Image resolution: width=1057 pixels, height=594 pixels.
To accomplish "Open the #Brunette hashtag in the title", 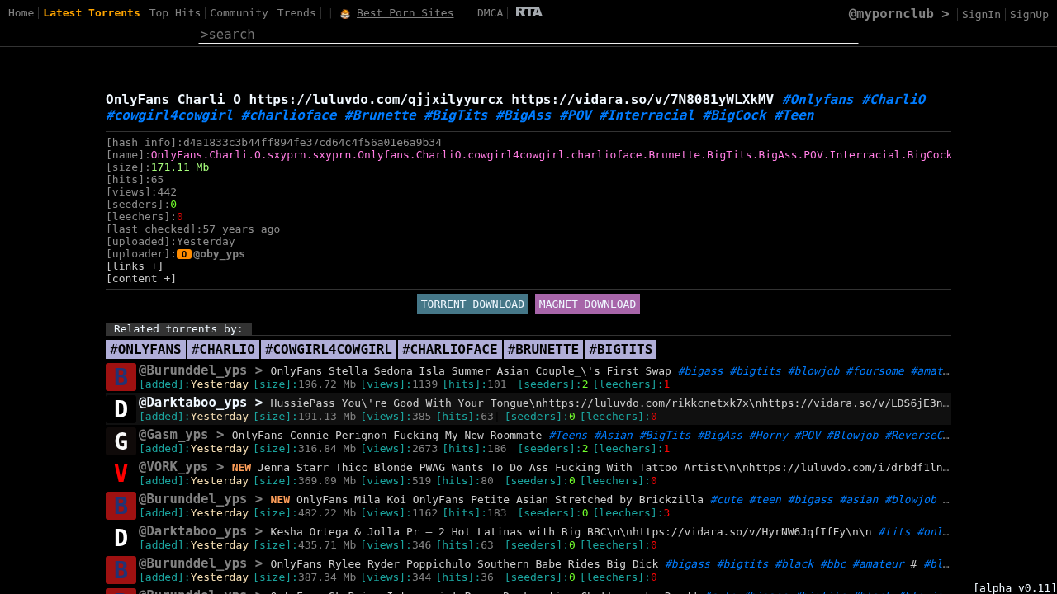I will pyautogui.click(x=381, y=115).
